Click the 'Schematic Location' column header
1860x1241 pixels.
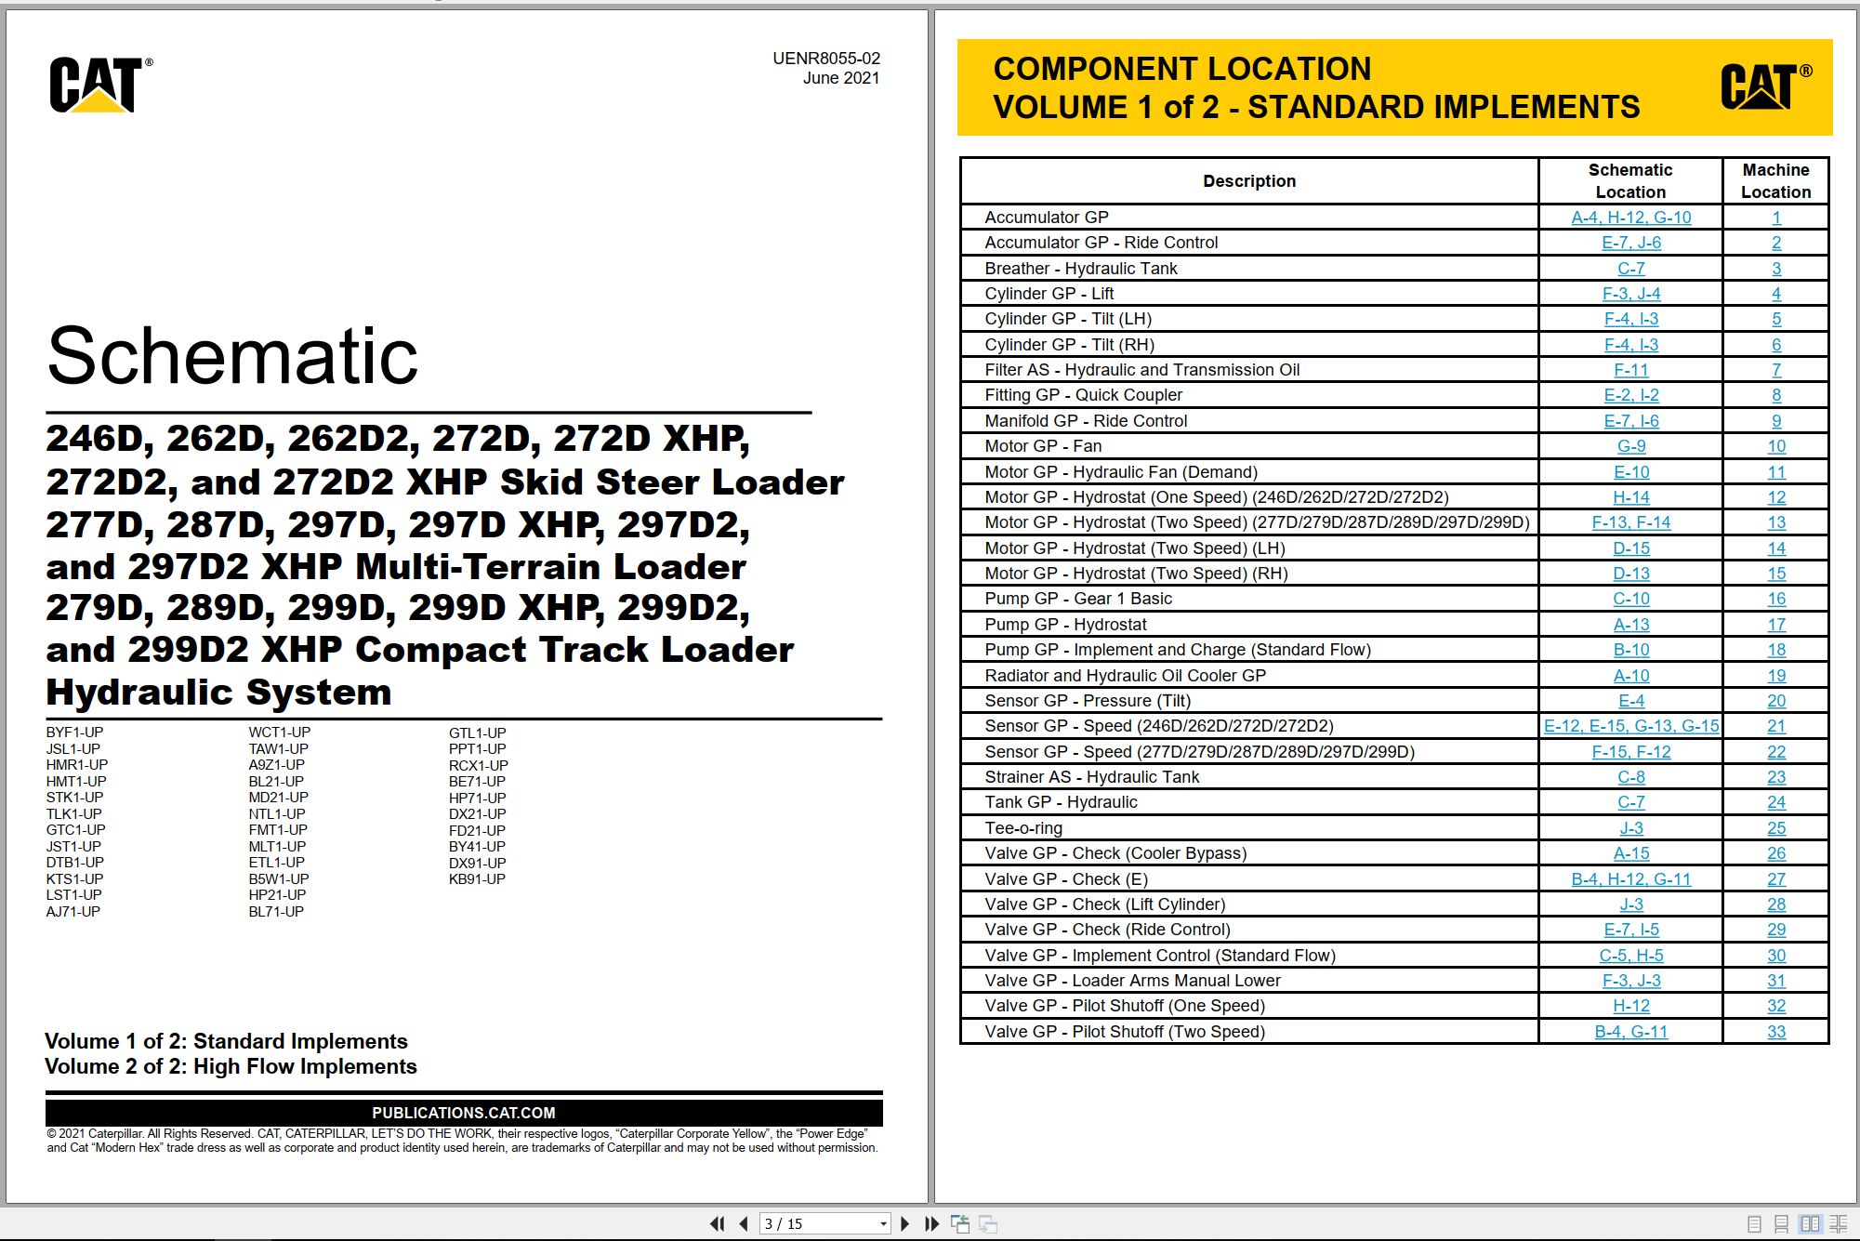click(x=1630, y=181)
